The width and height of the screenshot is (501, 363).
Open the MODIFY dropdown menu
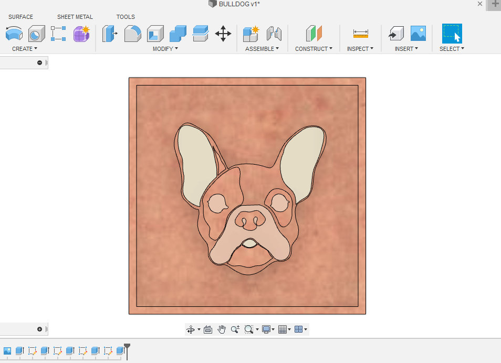(x=165, y=49)
